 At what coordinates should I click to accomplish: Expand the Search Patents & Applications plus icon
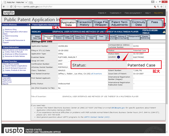tap(3, 66)
